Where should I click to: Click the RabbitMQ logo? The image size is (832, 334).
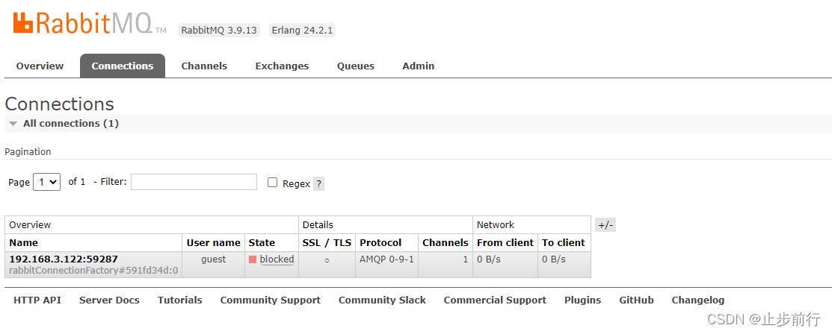[x=90, y=23]
